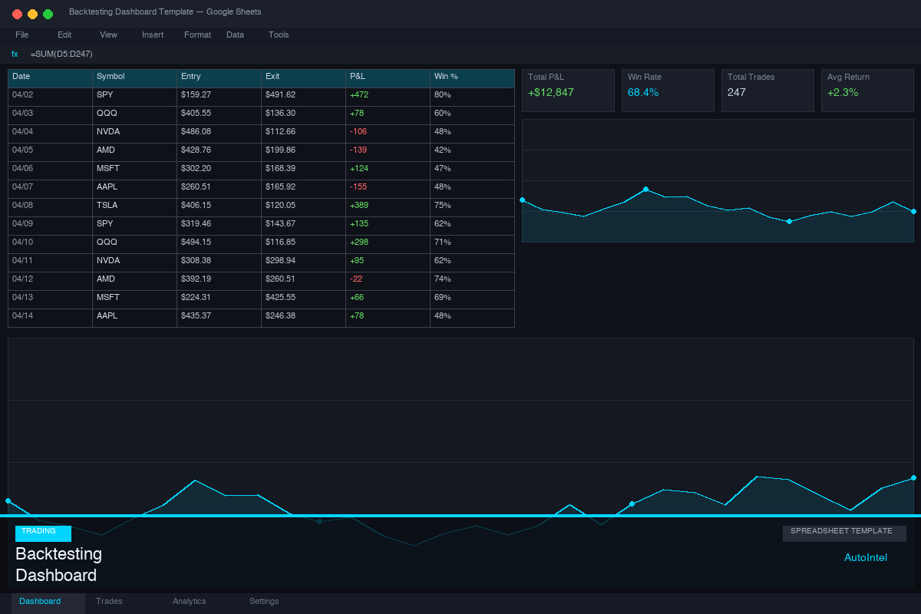Open the Data menu

[x=235, y=35]
